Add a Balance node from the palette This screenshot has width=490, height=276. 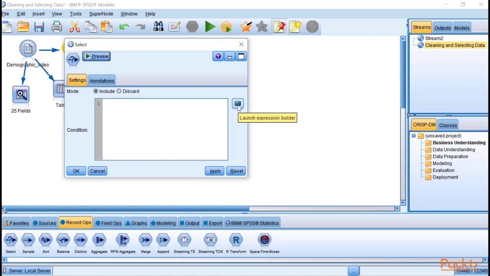[63, 243]
